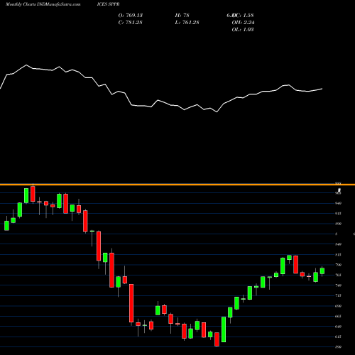Click the 765 price axis label

[x=339, y=275]
